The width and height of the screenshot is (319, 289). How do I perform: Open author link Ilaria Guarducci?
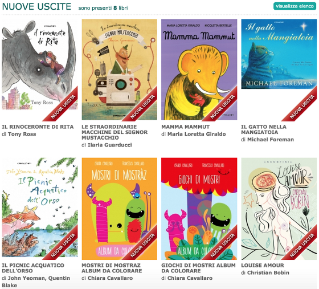[x=110, y=145]
